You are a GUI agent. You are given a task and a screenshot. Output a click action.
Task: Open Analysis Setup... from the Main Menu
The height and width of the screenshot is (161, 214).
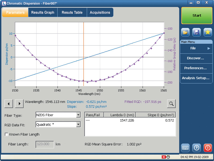point(196,78)
